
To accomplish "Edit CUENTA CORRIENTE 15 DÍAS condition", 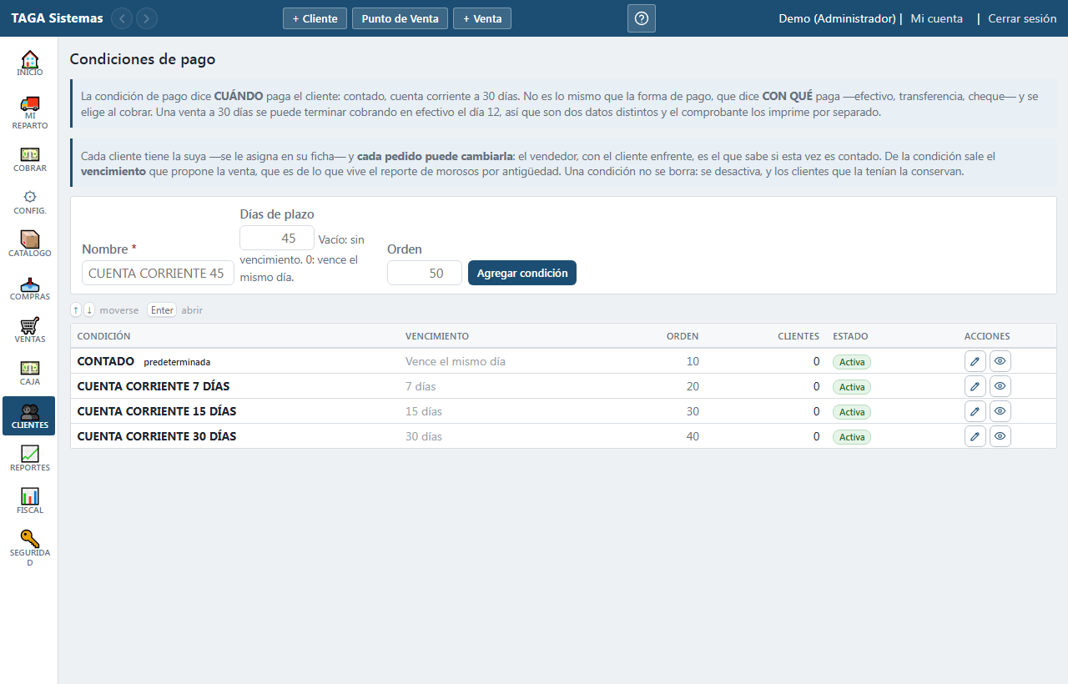I will click(x=975, y=411).
